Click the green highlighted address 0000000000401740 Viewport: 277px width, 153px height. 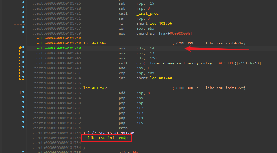tap(57, 48)
